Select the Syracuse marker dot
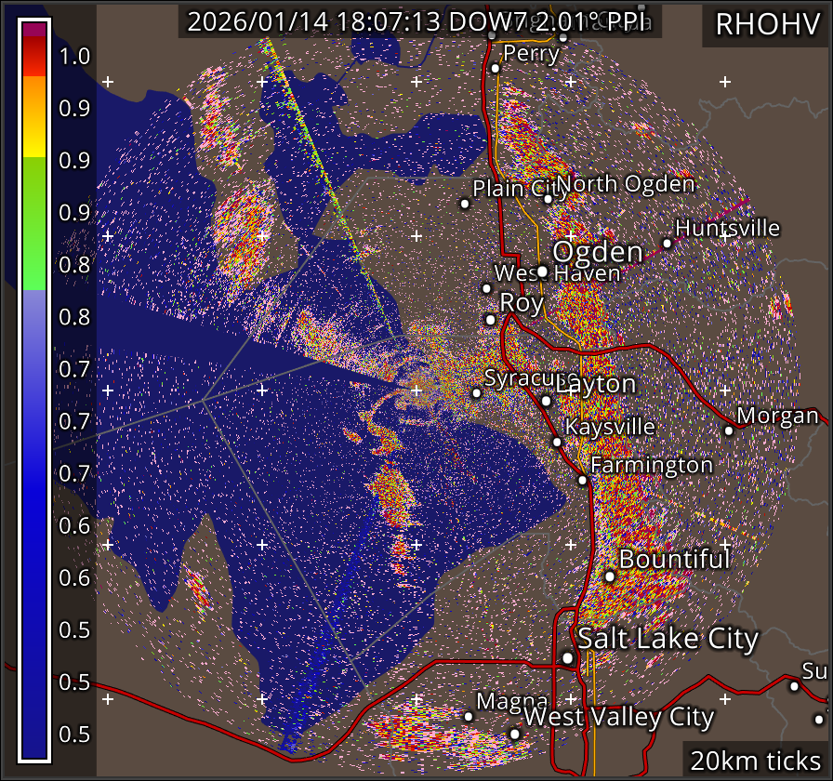Image resolution: width=833 pixels, height=781 pixels. [477, 392]
